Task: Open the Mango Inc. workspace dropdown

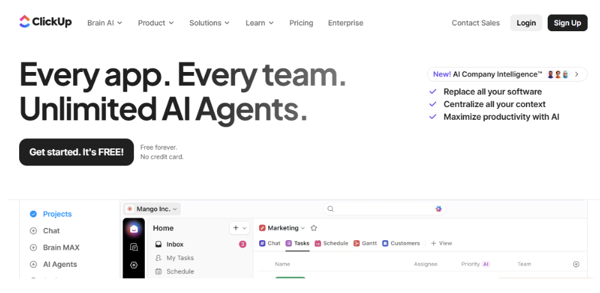Action: 153,209
